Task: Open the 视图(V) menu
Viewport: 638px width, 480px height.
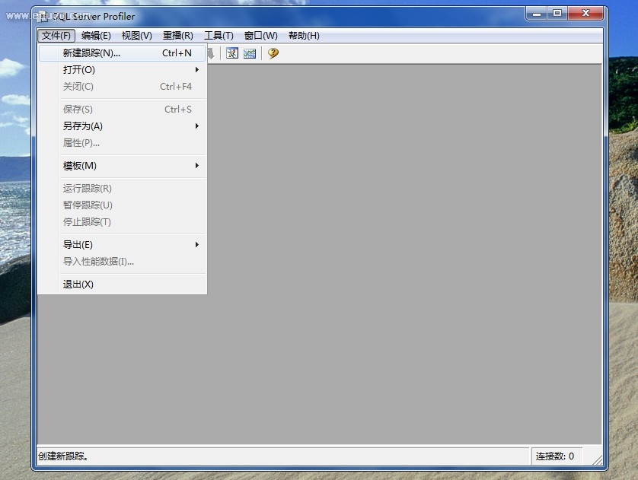Action: point(137,36)
